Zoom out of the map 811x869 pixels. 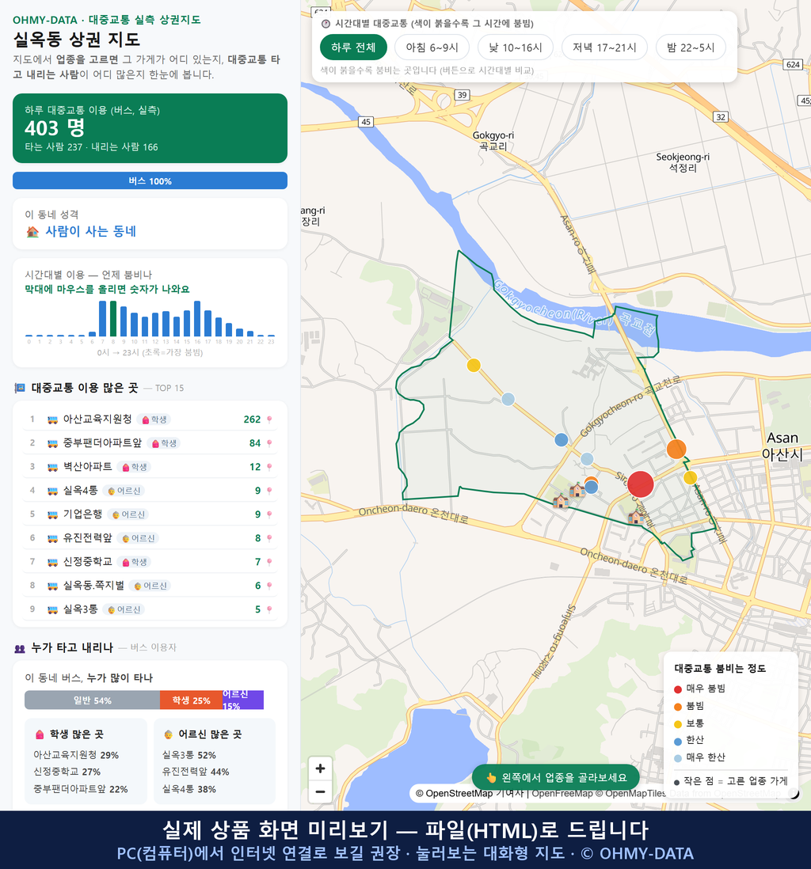pos(320,791)
